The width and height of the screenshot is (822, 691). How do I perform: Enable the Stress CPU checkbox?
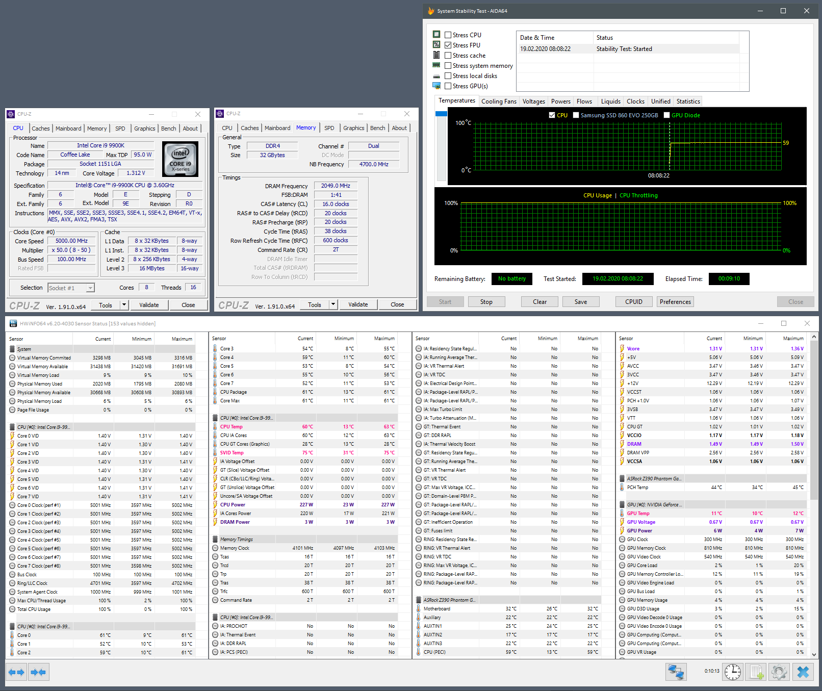[448, 35]
